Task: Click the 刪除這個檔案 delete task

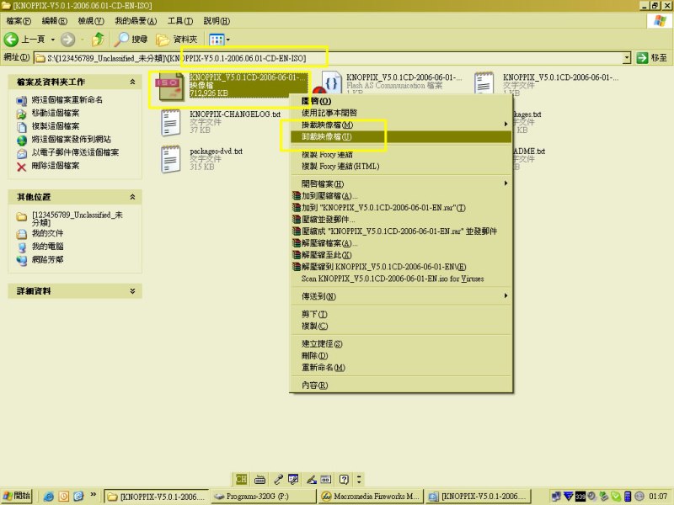Action: [56, 166]
